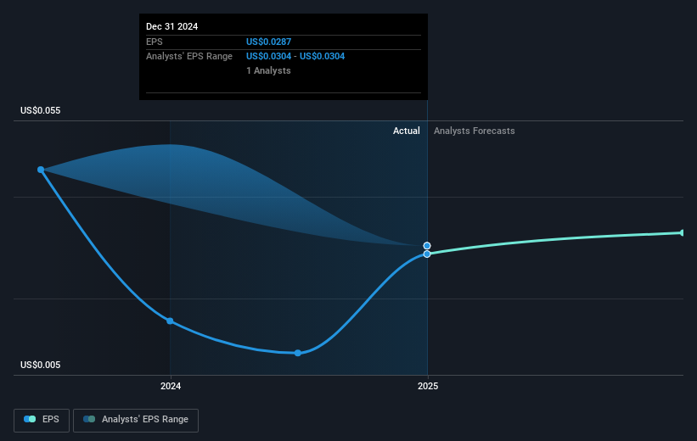Click the Analysts Forecasts label
Viewport: 697px width, 441px height.
475,131
